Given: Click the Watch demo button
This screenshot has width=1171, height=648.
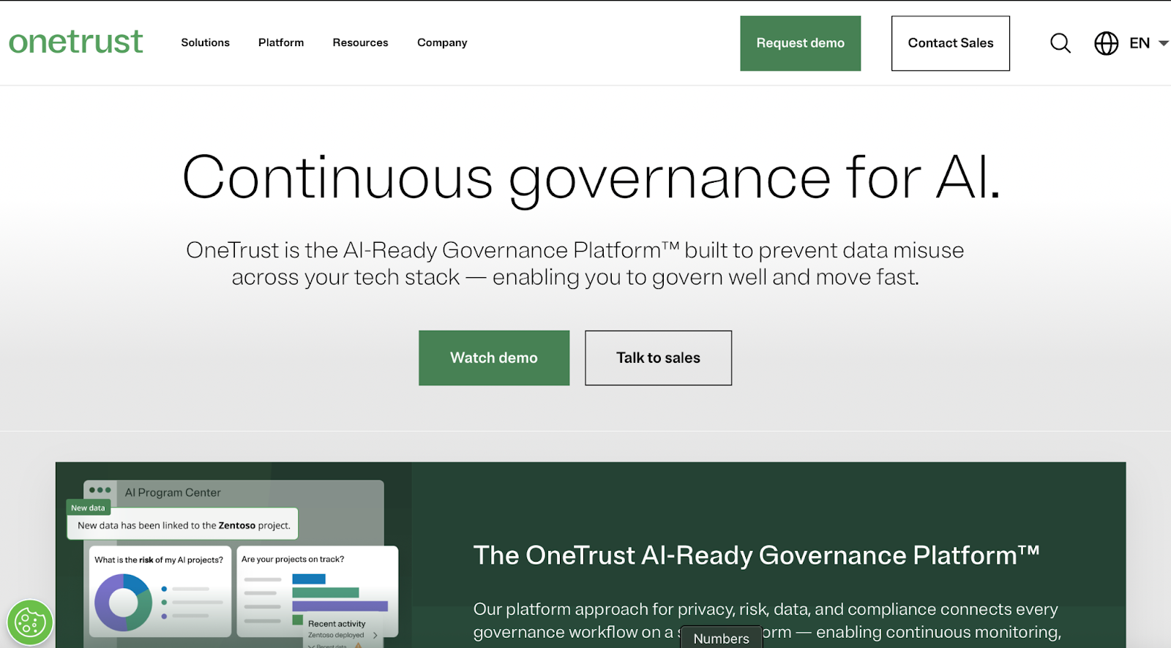Looking at the screenshot, I should pos(494,358).
